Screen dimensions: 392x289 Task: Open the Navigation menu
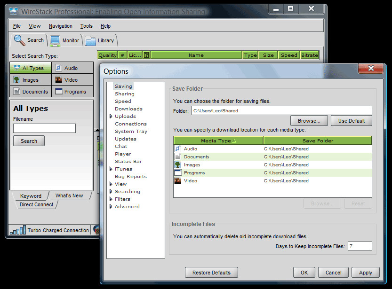61,26
